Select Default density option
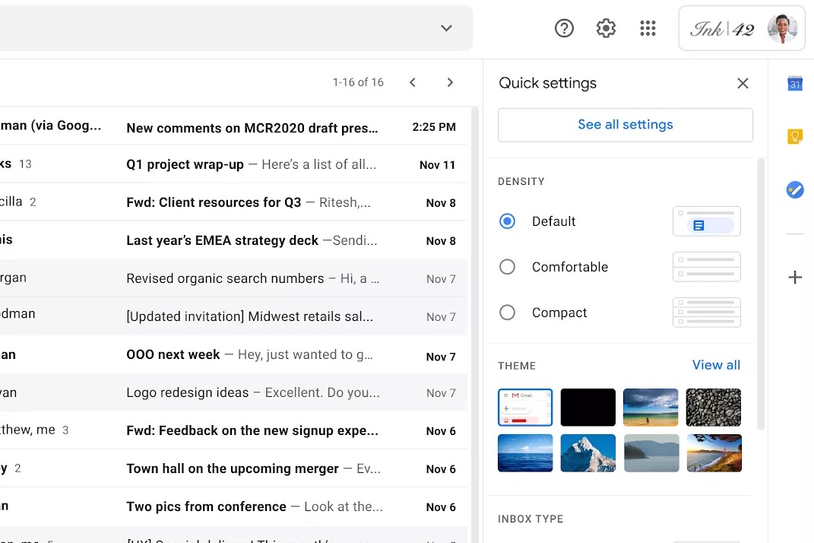 click(508, 221)
